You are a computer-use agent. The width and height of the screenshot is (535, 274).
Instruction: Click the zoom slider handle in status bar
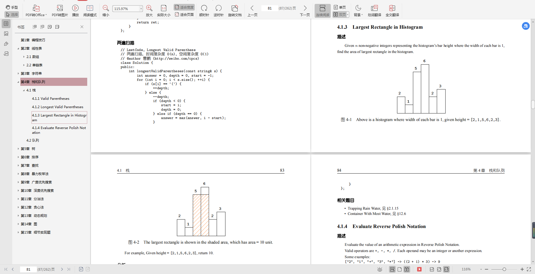(504, 269)
